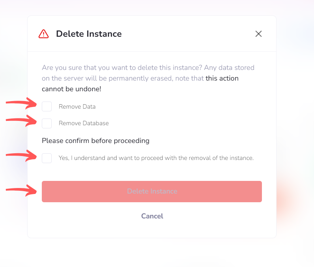This screenshot has width=314, height=267.
Task: Enable the Remove Database checkbox
Action: click(x=47, y=123)
